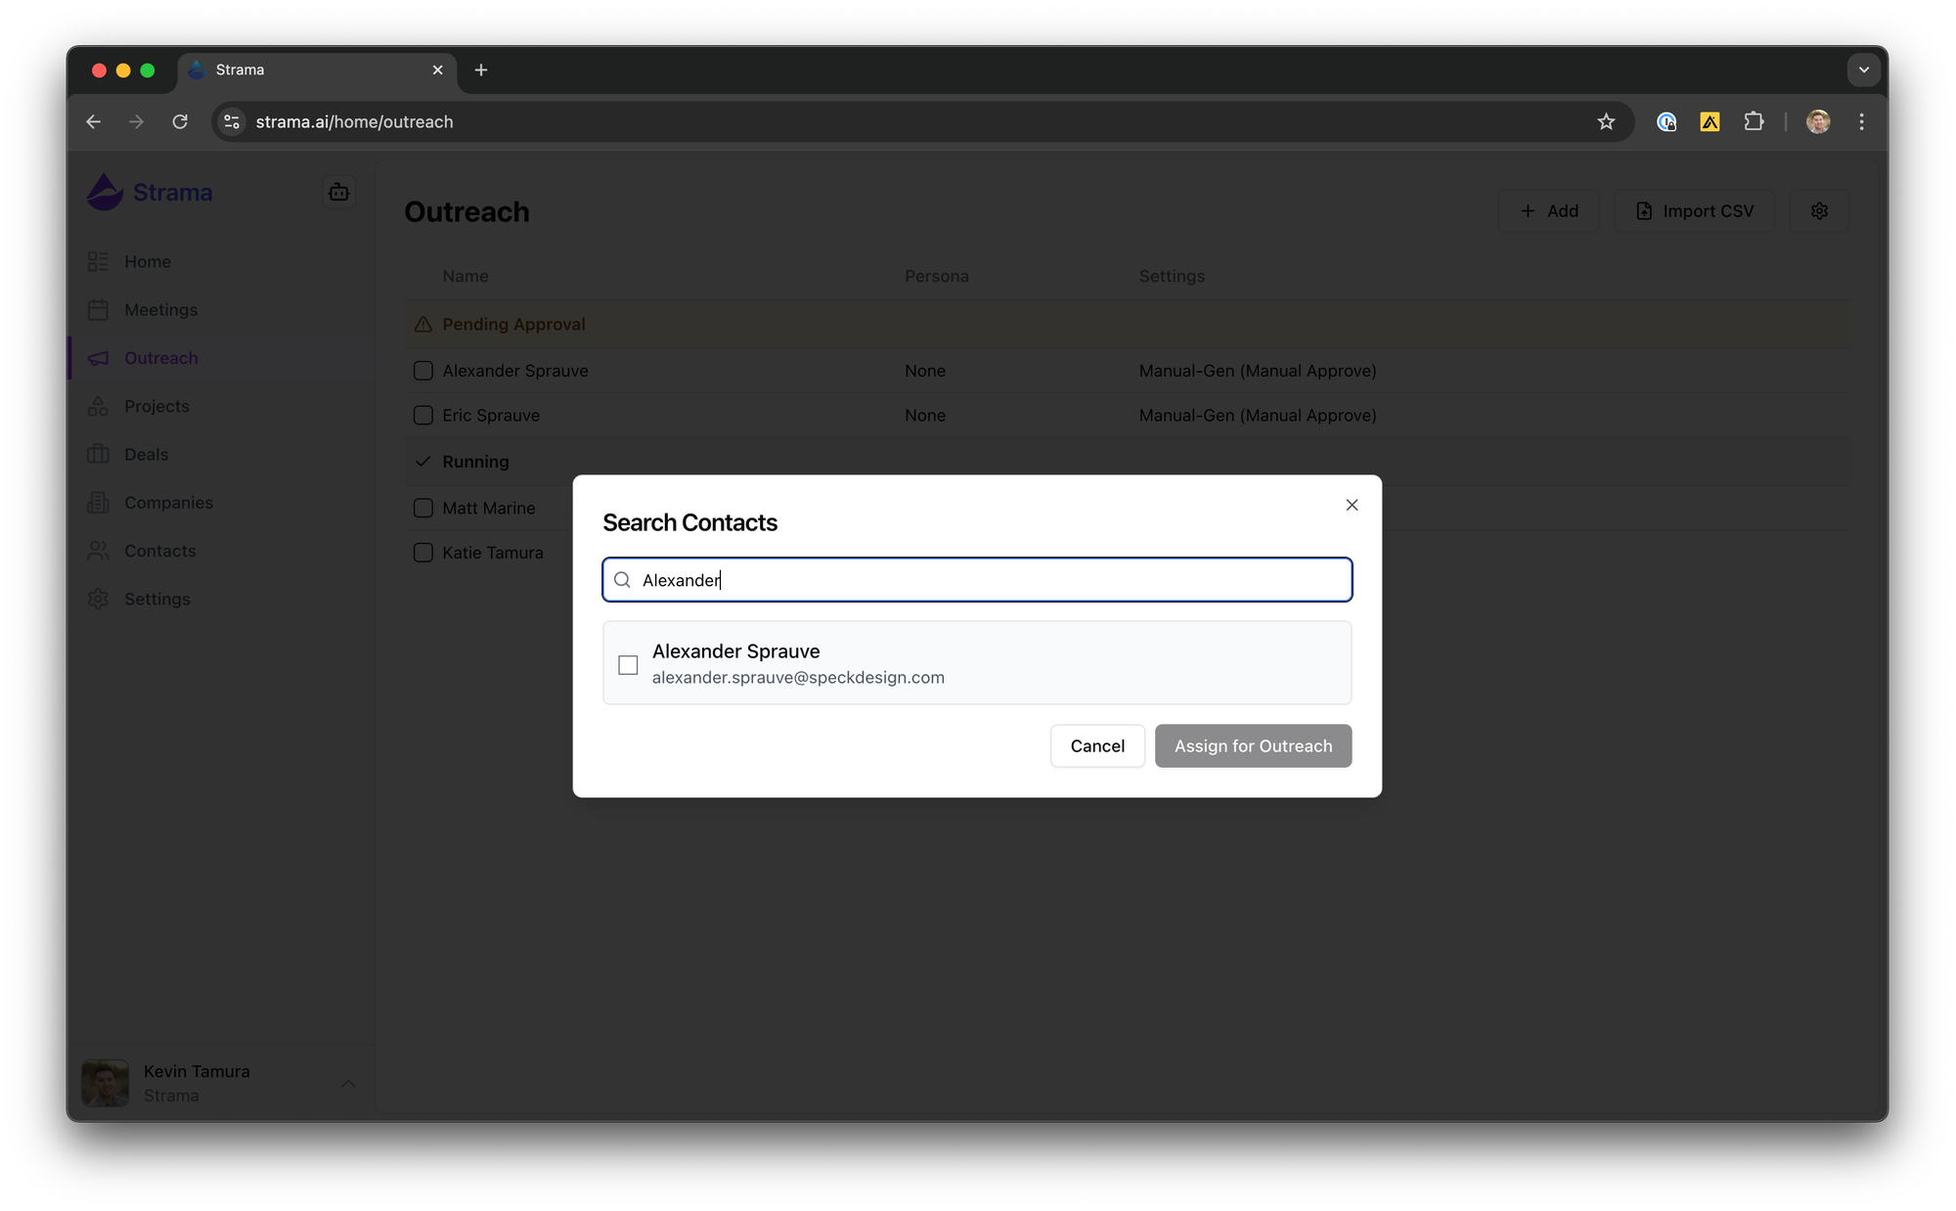Select the Matt Marine checkbox
The width and height of the screenshot is (1956, 1211).
pos(422,508)
